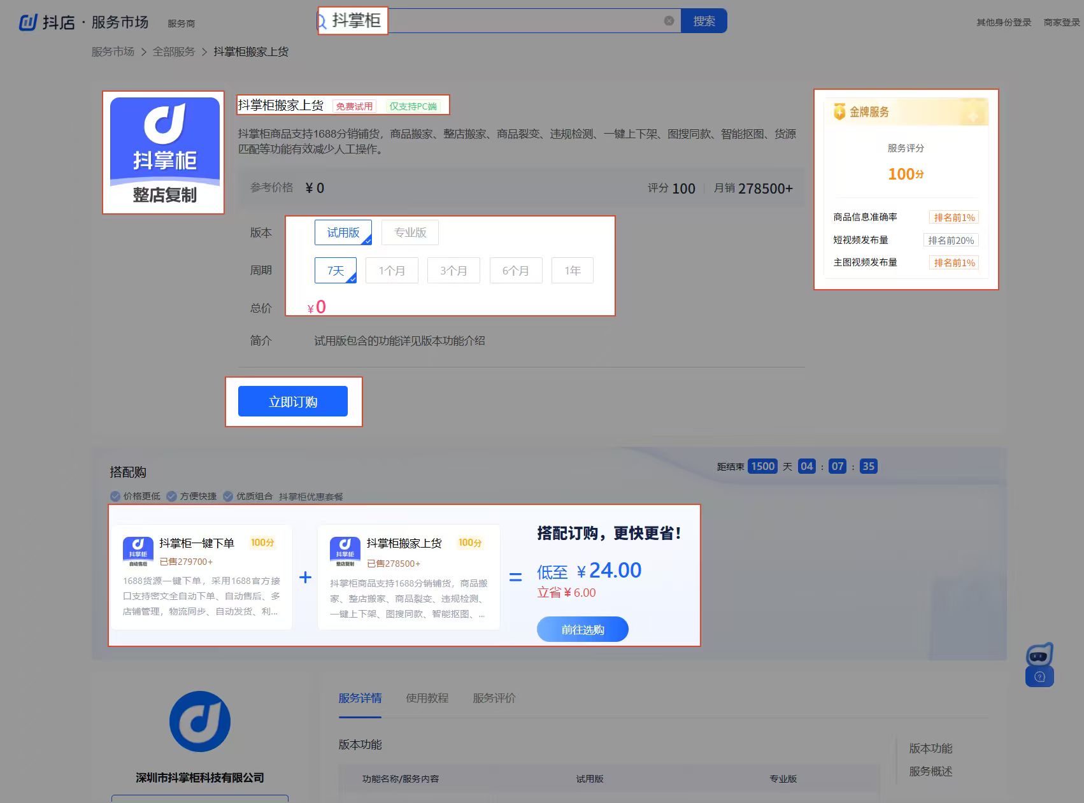
Task: Choose the 3个月 period option
Action: click(453, 271)
